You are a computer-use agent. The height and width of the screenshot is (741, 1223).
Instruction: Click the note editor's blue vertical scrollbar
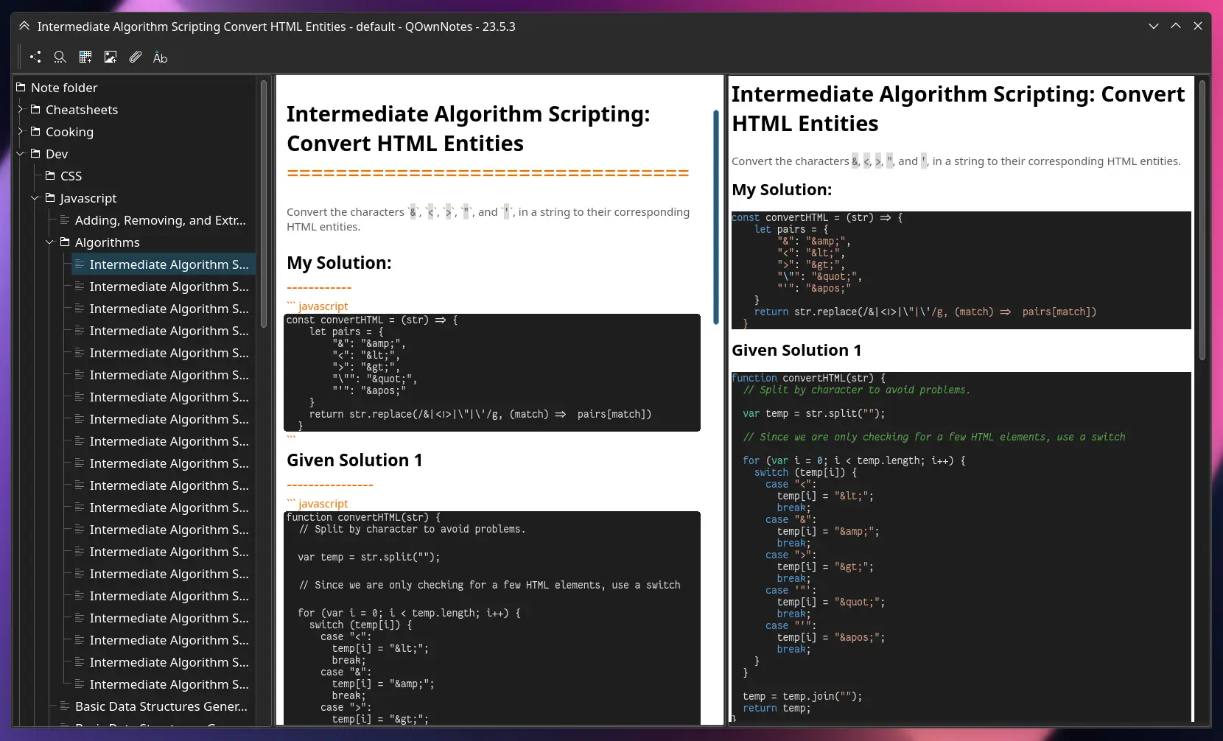715,217
